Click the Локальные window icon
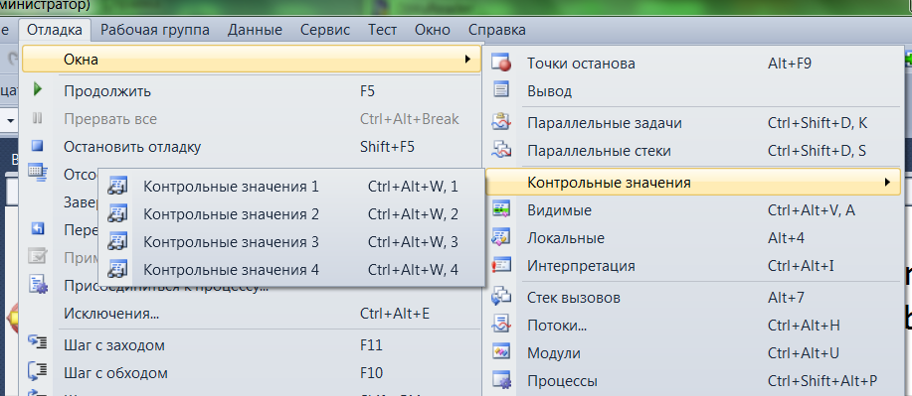 click(x=501, y=237)
